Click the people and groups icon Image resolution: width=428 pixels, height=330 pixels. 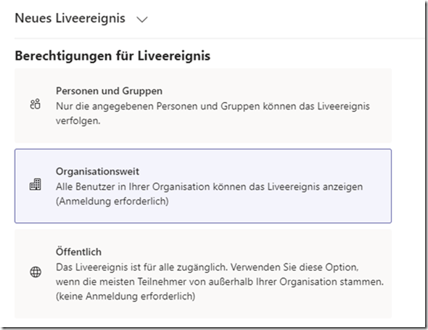pos(36,104)
